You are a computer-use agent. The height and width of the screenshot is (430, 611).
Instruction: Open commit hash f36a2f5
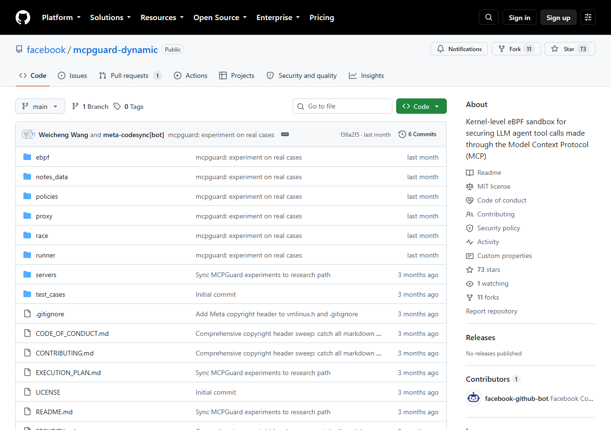click(x=350, y=135)
